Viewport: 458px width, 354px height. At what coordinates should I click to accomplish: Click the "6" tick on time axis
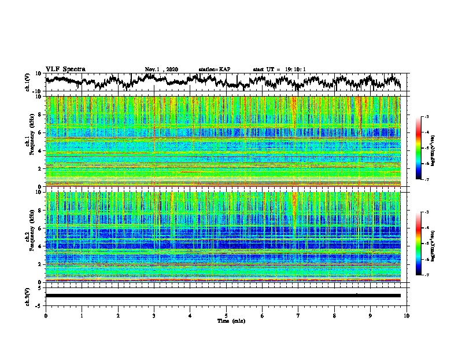coord(262,316)
